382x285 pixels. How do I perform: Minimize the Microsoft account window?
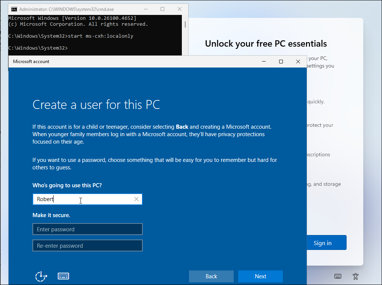(x=264, y=62)
